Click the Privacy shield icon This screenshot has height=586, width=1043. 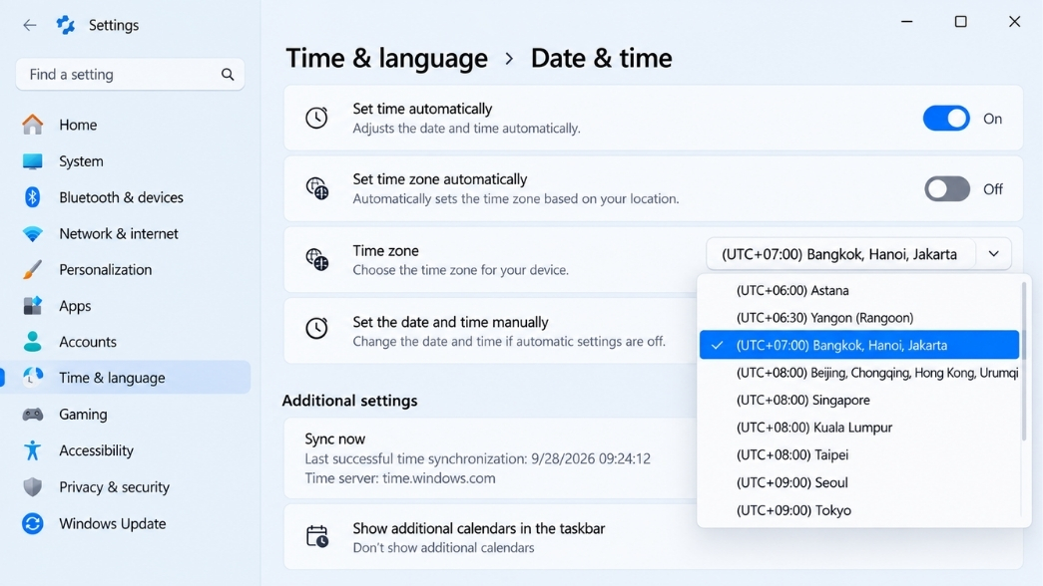pos(32,487)
